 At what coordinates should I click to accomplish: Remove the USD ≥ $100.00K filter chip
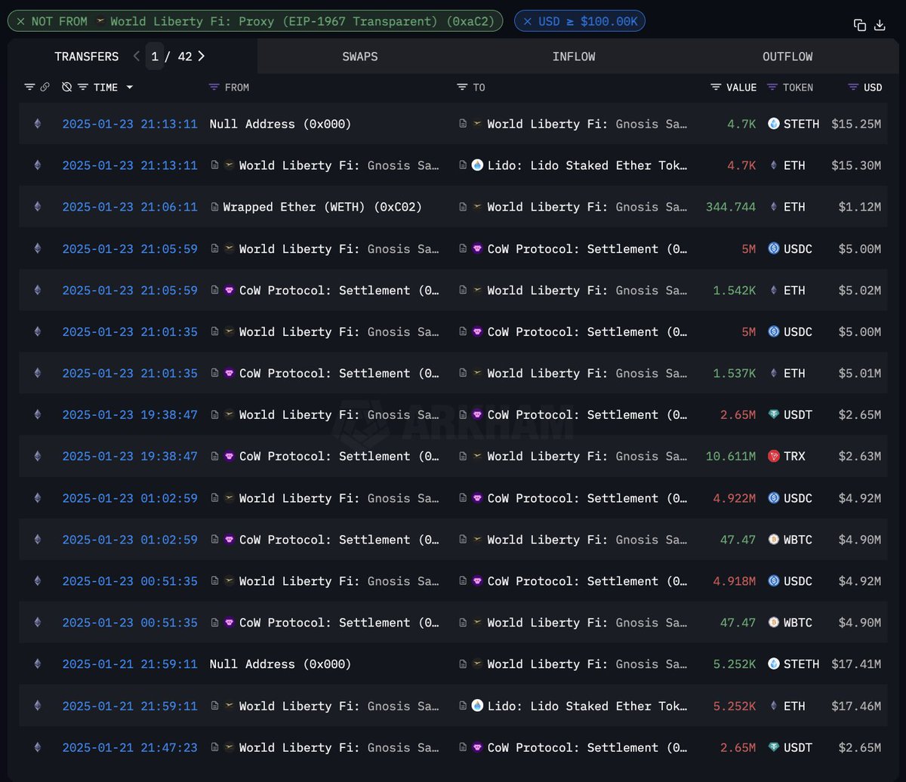point(527,21)
